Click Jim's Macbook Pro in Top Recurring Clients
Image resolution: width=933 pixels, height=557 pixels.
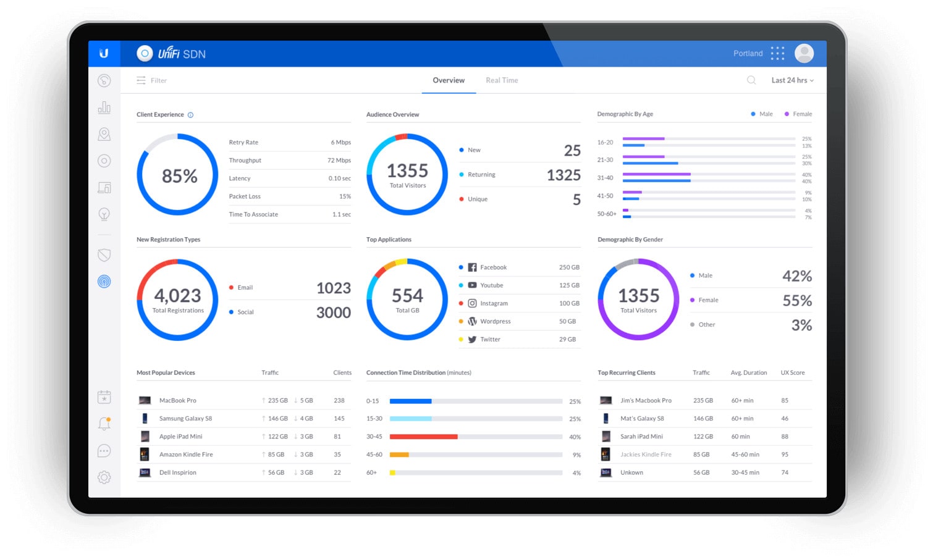pyautogui.click(x=648, y=400)
